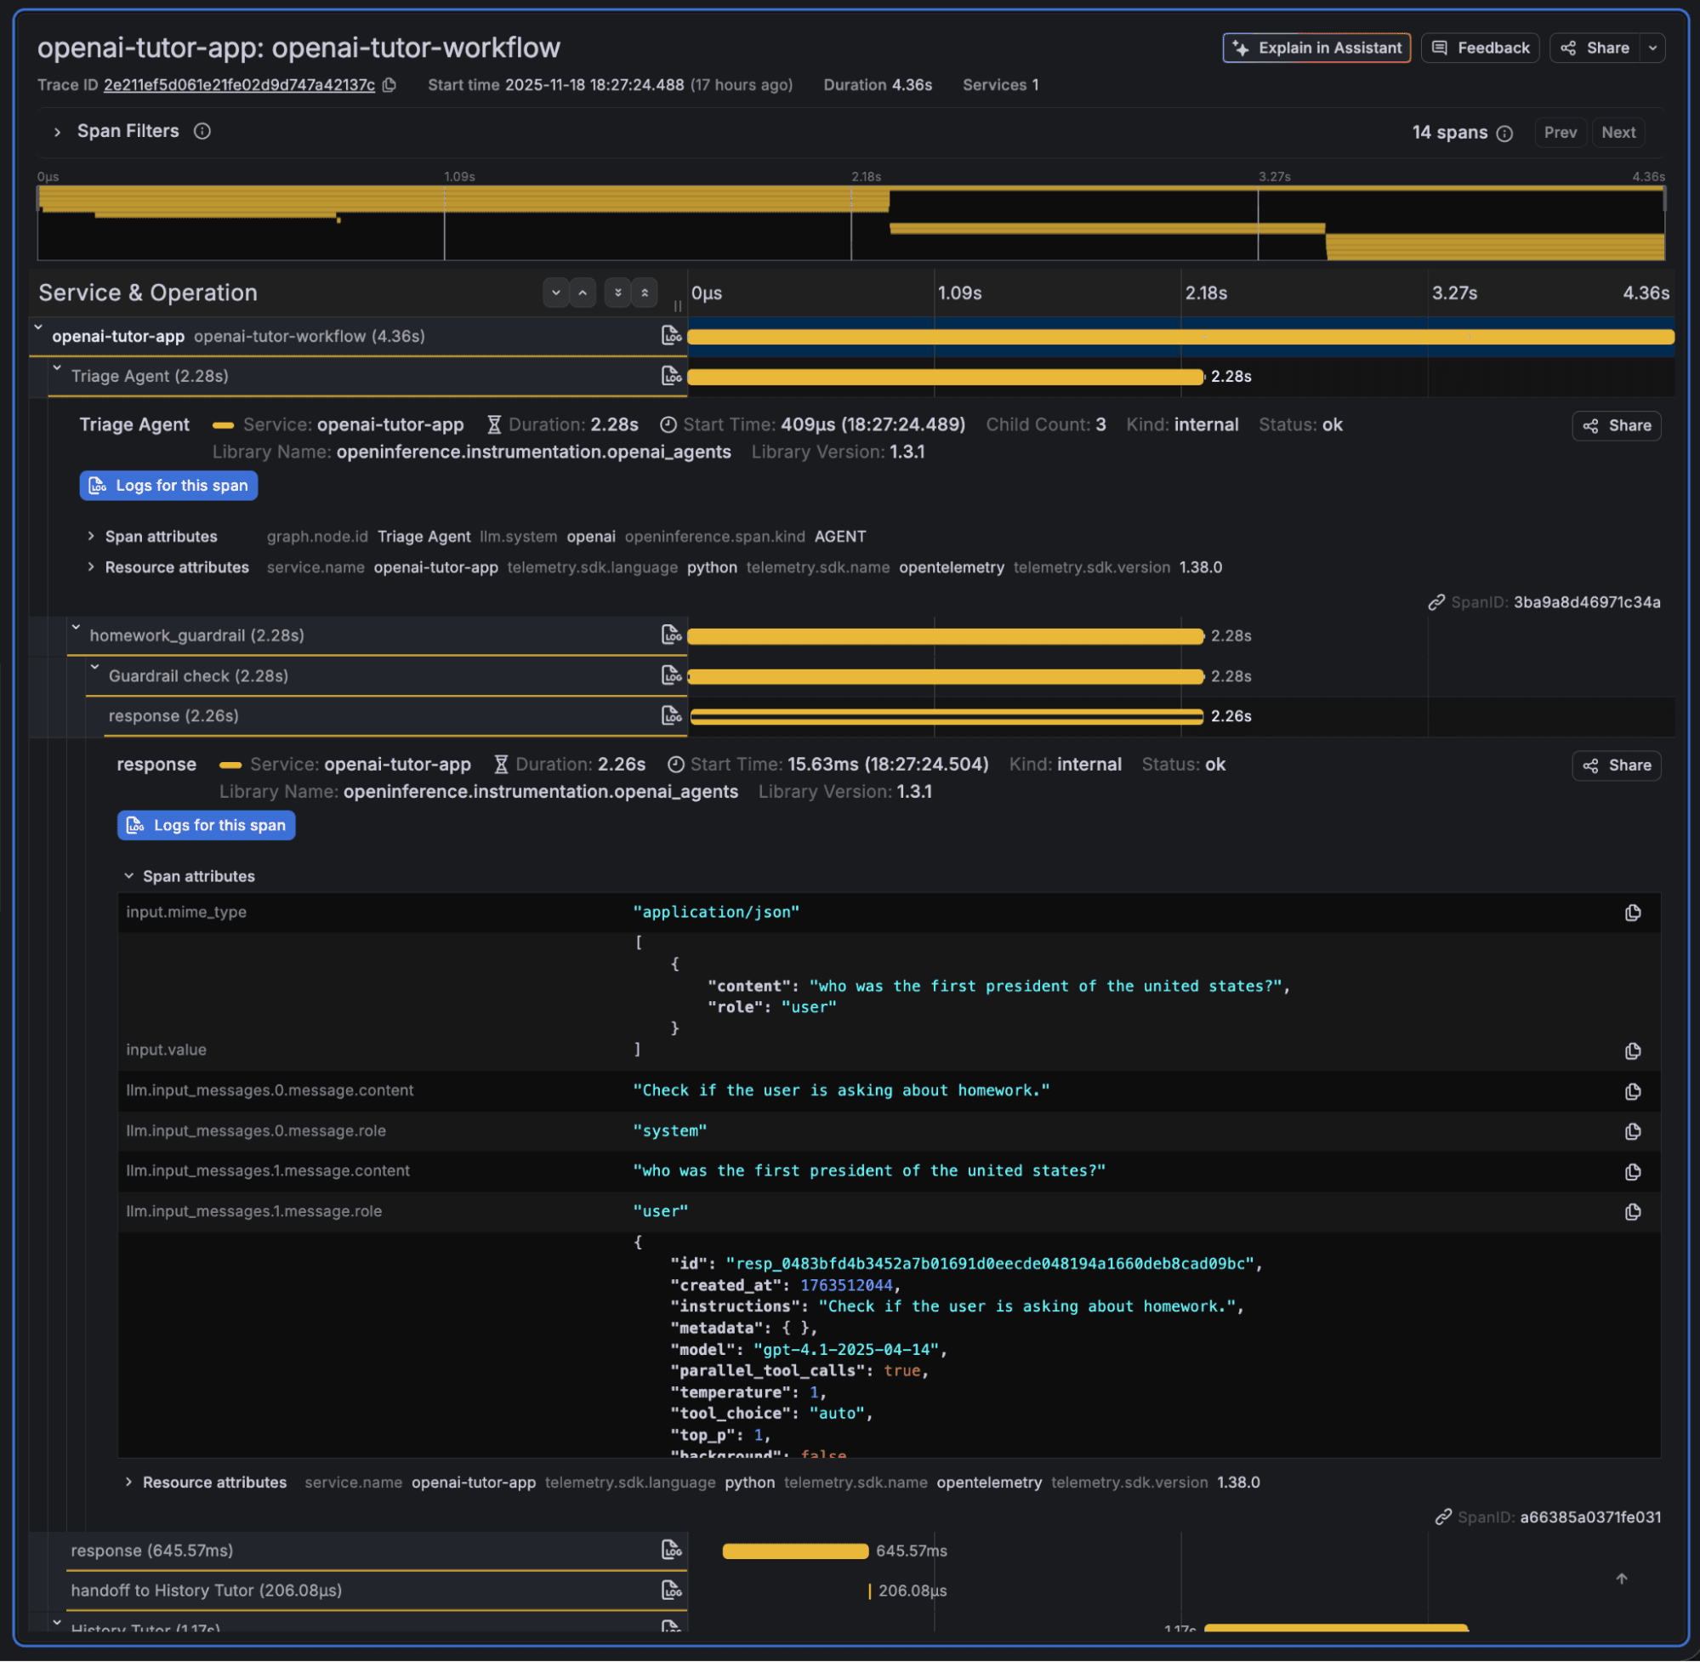1700x1662 pixels.
Task: Click the info icon next to 14 spans
Action: click(1505, 133)
